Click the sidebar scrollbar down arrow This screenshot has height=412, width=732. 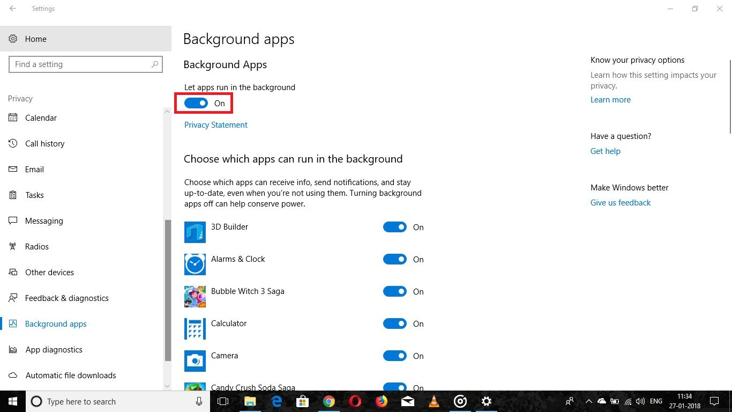167,386
